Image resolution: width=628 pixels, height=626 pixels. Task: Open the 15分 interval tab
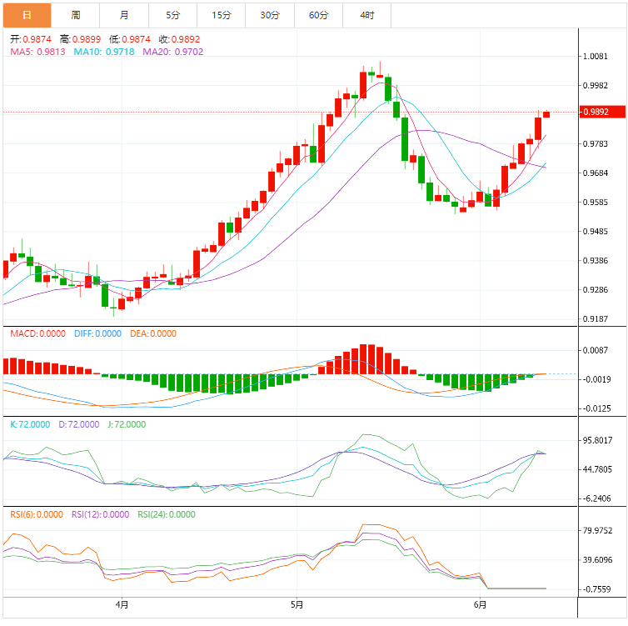click(x=221, y=15)
